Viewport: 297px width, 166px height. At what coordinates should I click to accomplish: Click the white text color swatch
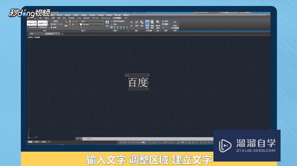[81, 24]
